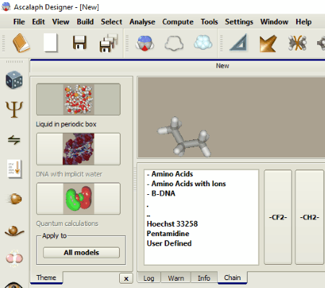The width and height of the screenshot is (325, 288).
Task: Choose the Liquid in periodic box theme thumbnail
Action: [78, 99]
